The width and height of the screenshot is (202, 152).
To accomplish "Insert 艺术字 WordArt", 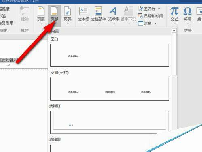I will click(113, 11).
